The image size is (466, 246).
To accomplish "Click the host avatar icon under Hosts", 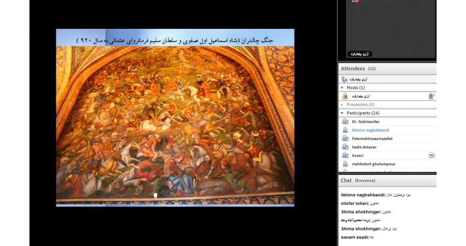I will pyautogui.click(x=345, y=96).
